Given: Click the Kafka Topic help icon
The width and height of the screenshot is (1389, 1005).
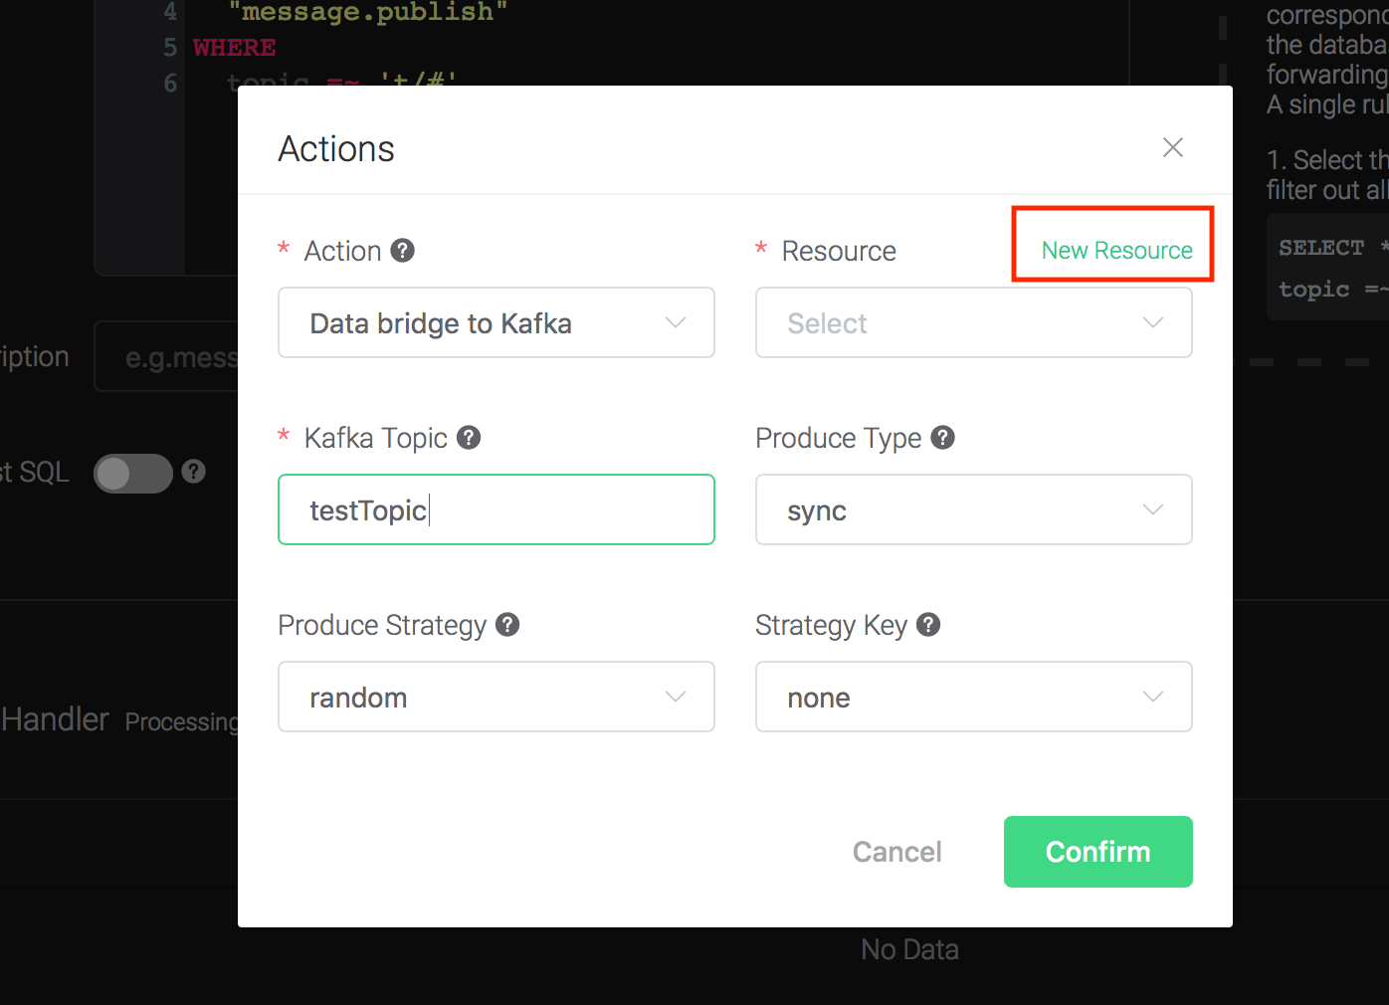Looking at the screenshot, I should click(x=469, y=438).
